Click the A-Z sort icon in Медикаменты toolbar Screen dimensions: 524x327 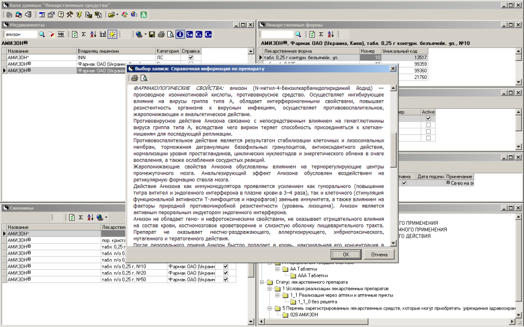pos(93,34)
